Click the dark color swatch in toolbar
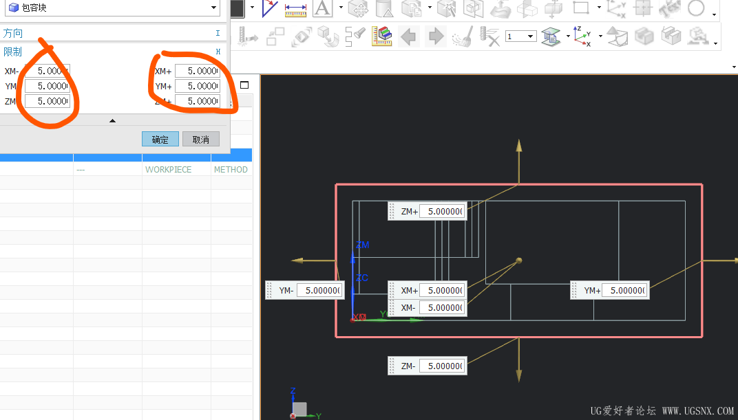This screenshot has width=738, height=420. [x=237, y=8]
